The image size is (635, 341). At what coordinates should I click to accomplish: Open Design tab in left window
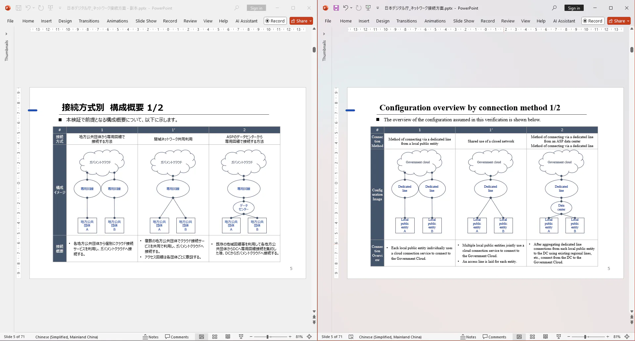[x=65, y=21]
